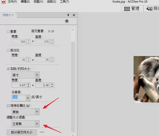
Task: Click the pixel width field showing 368
Action: (19, 42)
